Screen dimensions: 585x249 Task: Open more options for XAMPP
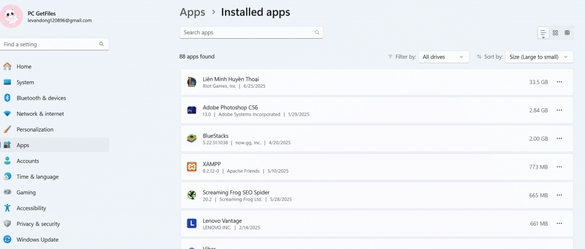pos(559,167)
